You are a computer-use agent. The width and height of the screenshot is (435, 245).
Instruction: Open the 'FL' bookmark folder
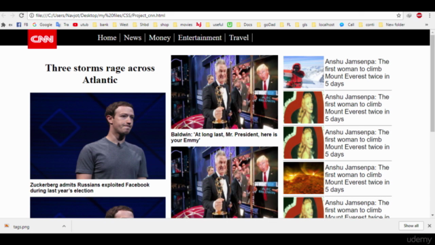click(x=285, y=24)
